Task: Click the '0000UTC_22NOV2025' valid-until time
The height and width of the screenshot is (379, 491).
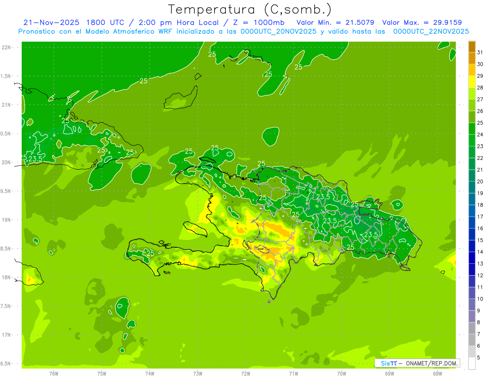Action: tap(431, 31)
